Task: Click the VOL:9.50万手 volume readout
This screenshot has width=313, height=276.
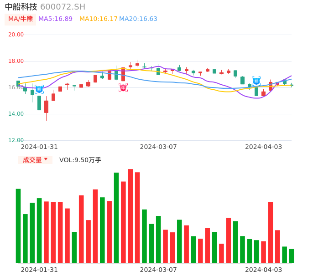Action: 80,160
